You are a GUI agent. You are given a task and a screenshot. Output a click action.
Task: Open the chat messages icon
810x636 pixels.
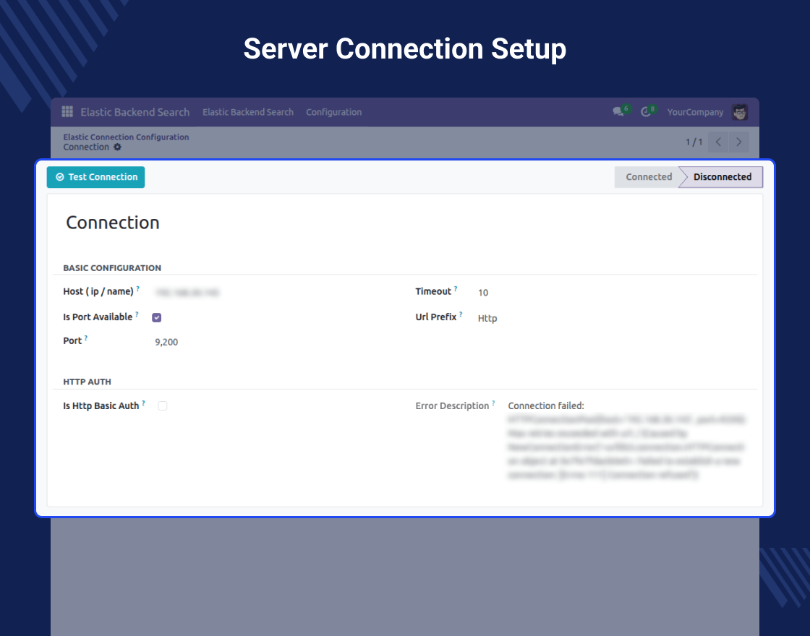point(618,112)
